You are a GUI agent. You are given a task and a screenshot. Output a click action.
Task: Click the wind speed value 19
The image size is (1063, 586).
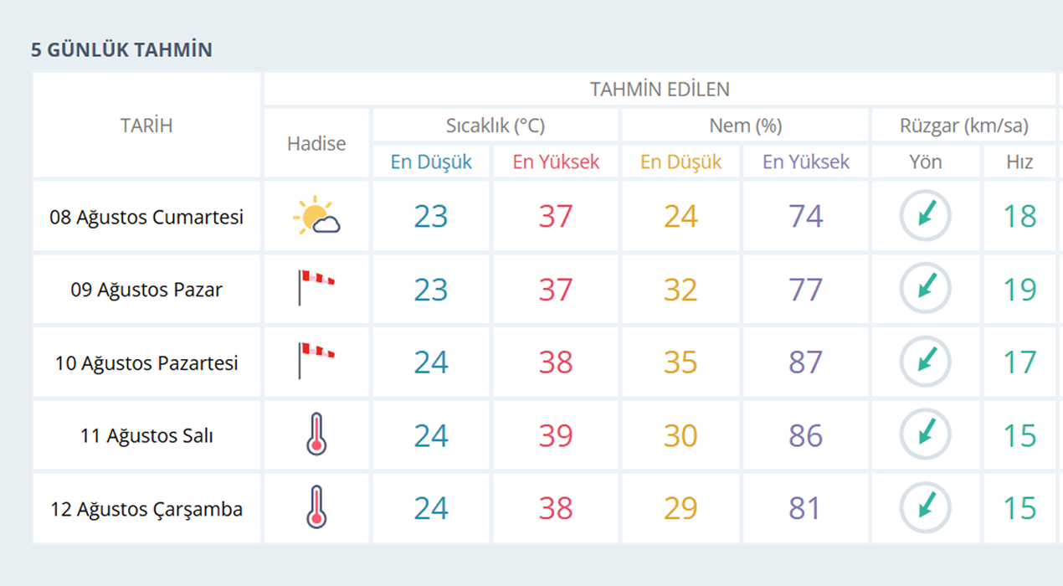pyautogui.click(x=1019, y=290)
